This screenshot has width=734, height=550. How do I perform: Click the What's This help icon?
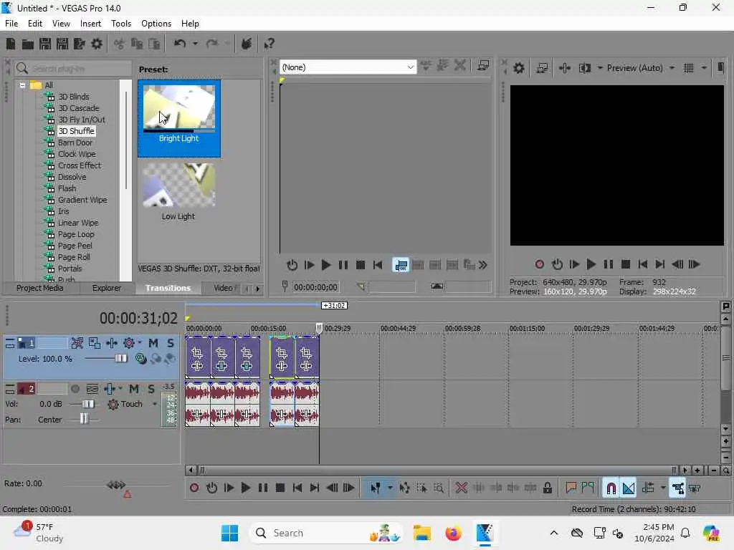[x=269, y=44]
